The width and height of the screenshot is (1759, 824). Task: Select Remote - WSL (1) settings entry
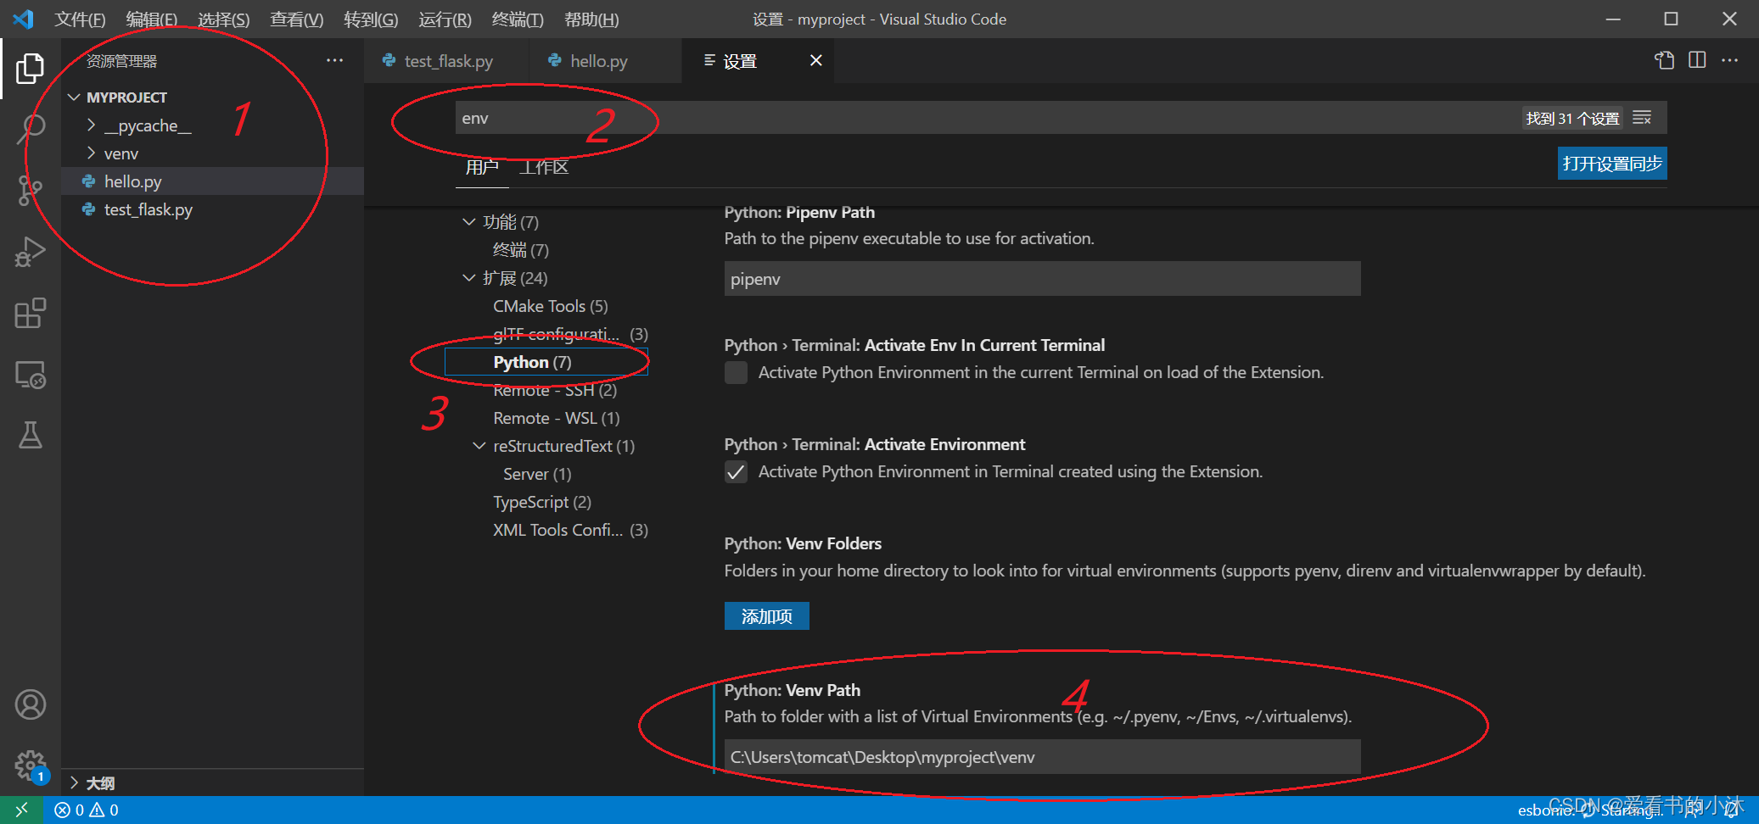557,418
